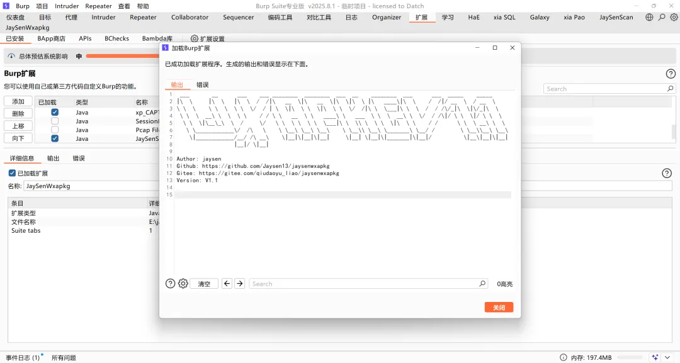Open the HaE tab
The height and width of the screenshot is (363, 680).
[x=473, y=18]
